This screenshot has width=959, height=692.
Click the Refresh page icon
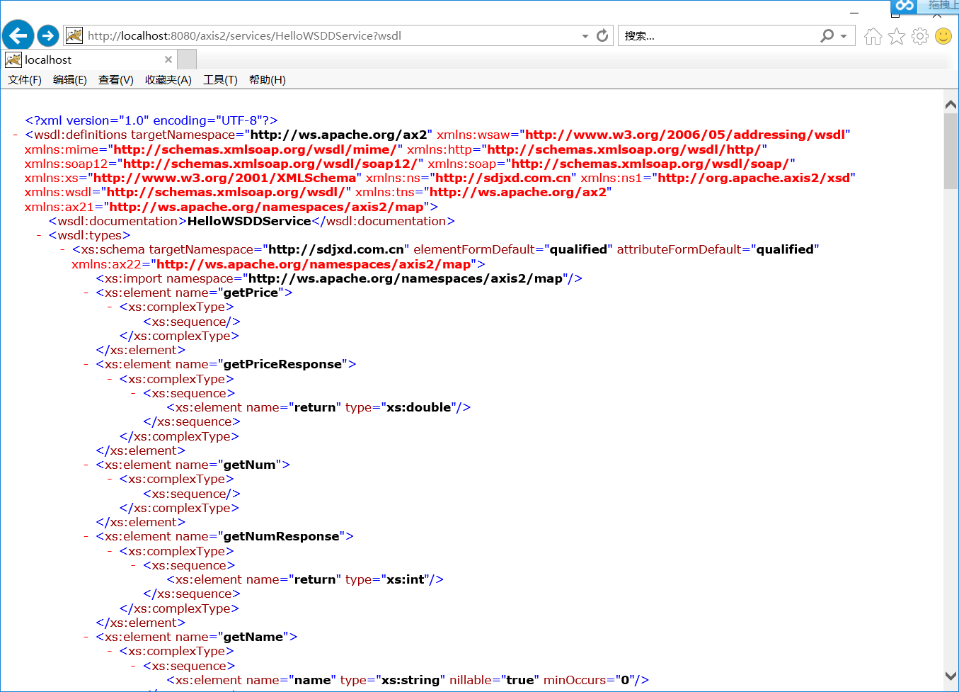pyautogui.click(x=602, y=35)
